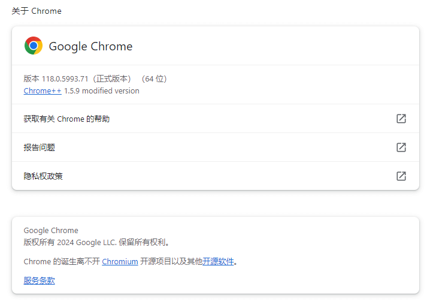The width and height of the screenshot is (430, 305).
Task: Click the 1.5.9 modified version text
Action: pyautogui.click(x=101, y=91)
